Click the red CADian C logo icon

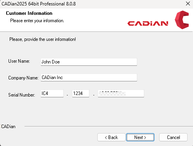click(x=182, y=20)
